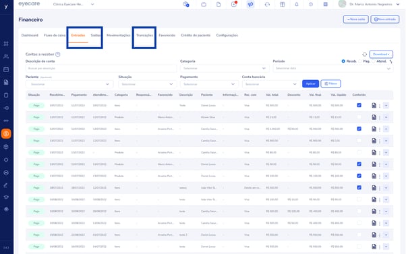Click the chat sync icon in top bar

point(186,4)
